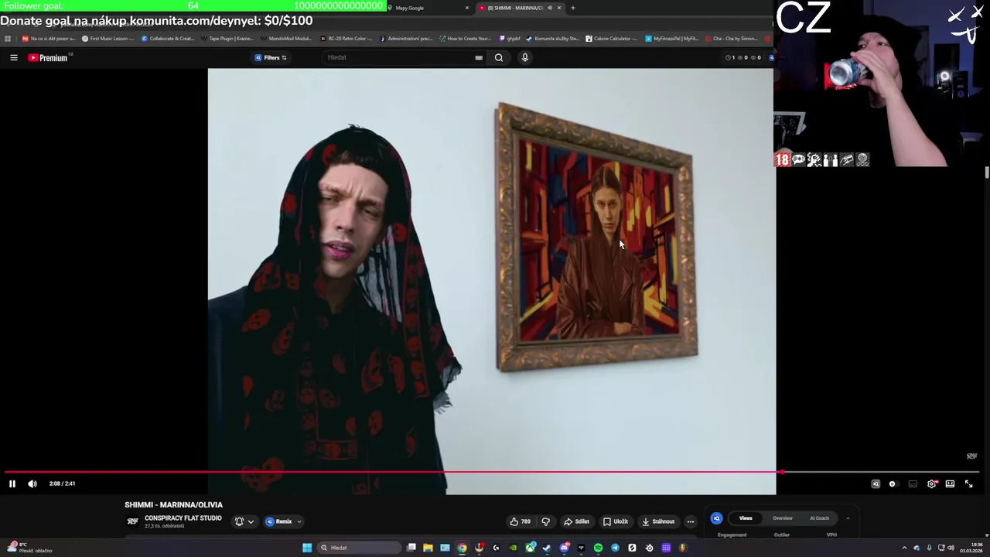
Task: Switch to the AI Coach tab
Action: pyautogui.click(x=819, y=518)
